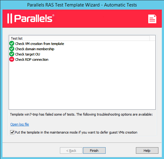Select the 'Check target OU' test row
The height and width of the screenshot is (159, 164).
point(27,54)
